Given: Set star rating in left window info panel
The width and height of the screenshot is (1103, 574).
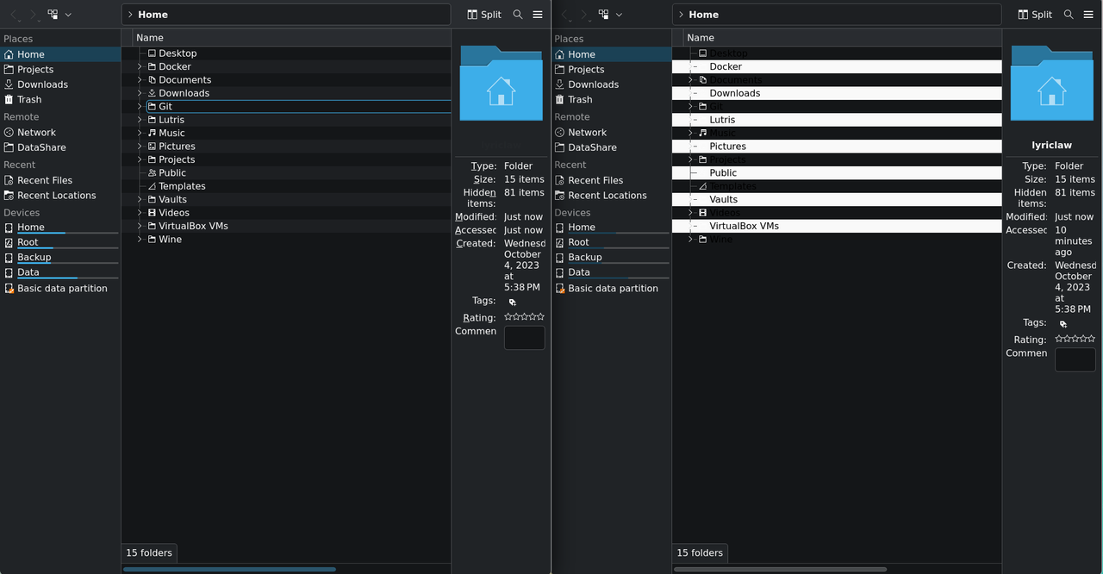Looking at the screenshot, I should pos(524,317).
